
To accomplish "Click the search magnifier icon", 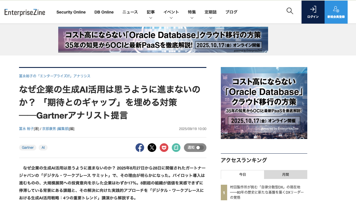I will [290, 11].
